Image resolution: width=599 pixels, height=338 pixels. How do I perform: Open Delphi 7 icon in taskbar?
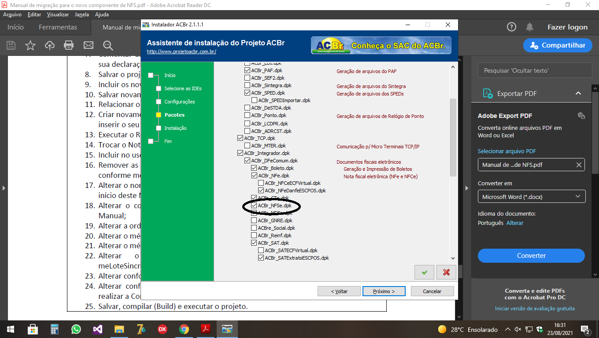click(141, 329)
